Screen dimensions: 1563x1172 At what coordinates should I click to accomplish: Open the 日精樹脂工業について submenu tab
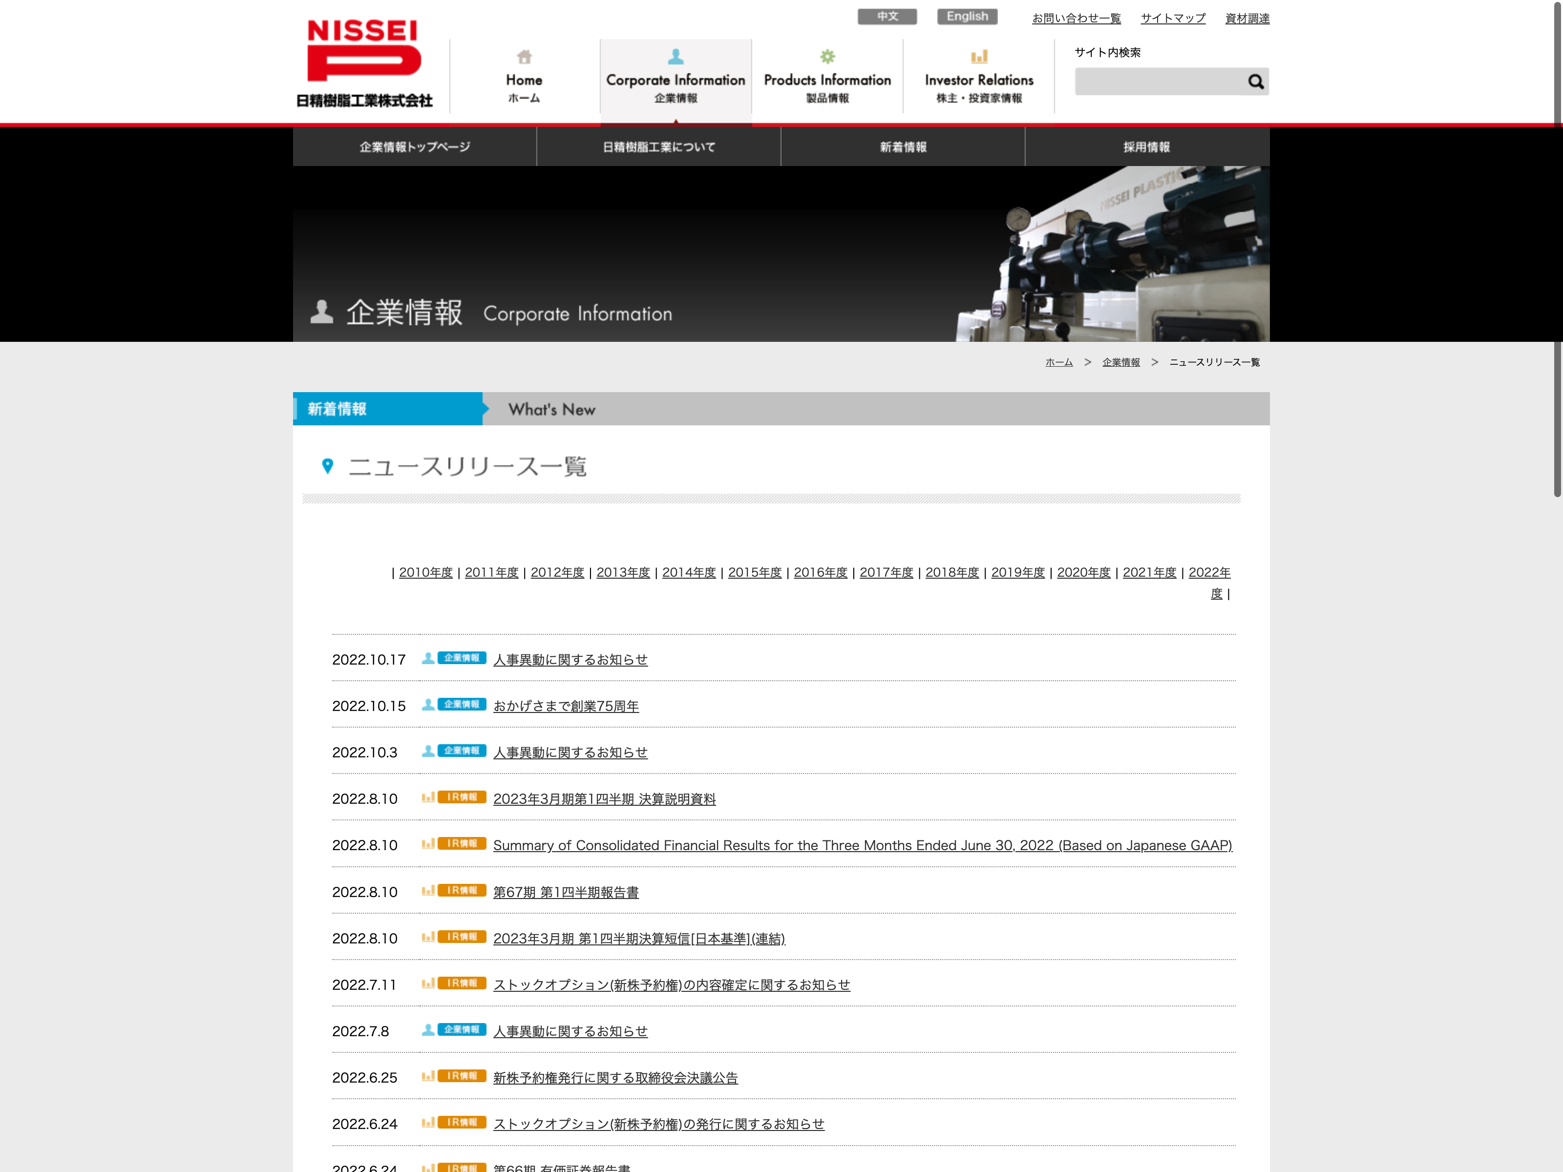coord(658,147)
